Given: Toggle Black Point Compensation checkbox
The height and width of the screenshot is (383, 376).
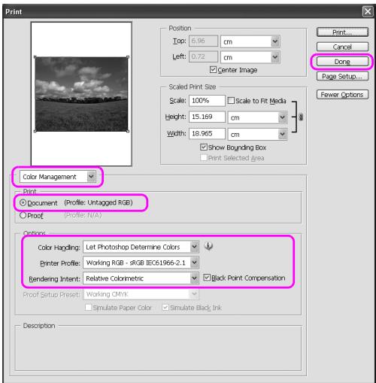Looking at the screenshot, I should coord(207,278).
